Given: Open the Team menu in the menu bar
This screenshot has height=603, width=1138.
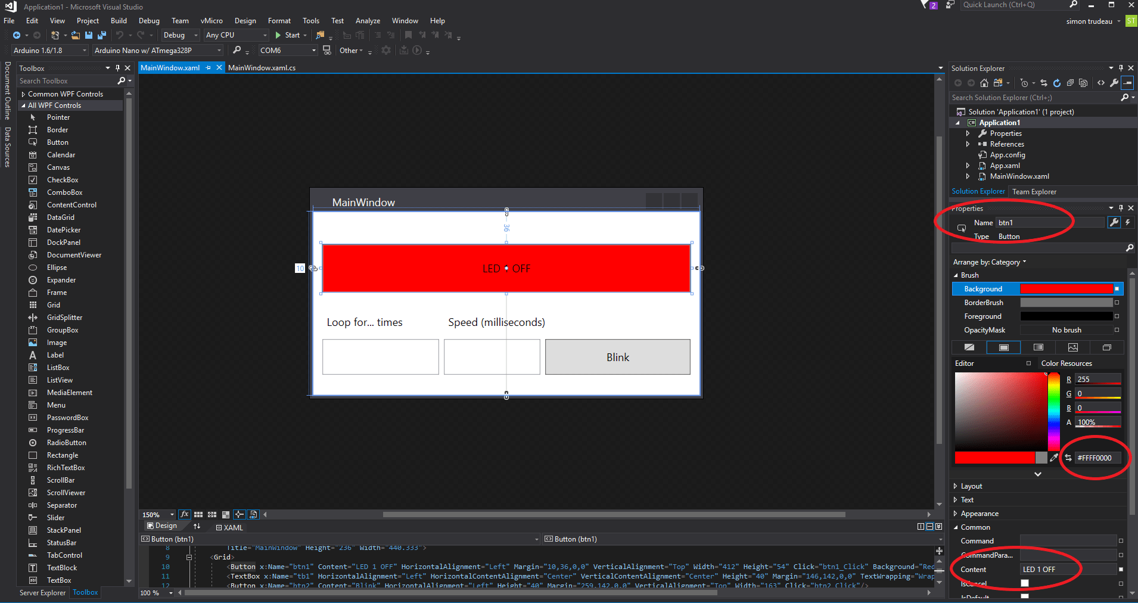Looking at the screenshot, I should point(180,20).
